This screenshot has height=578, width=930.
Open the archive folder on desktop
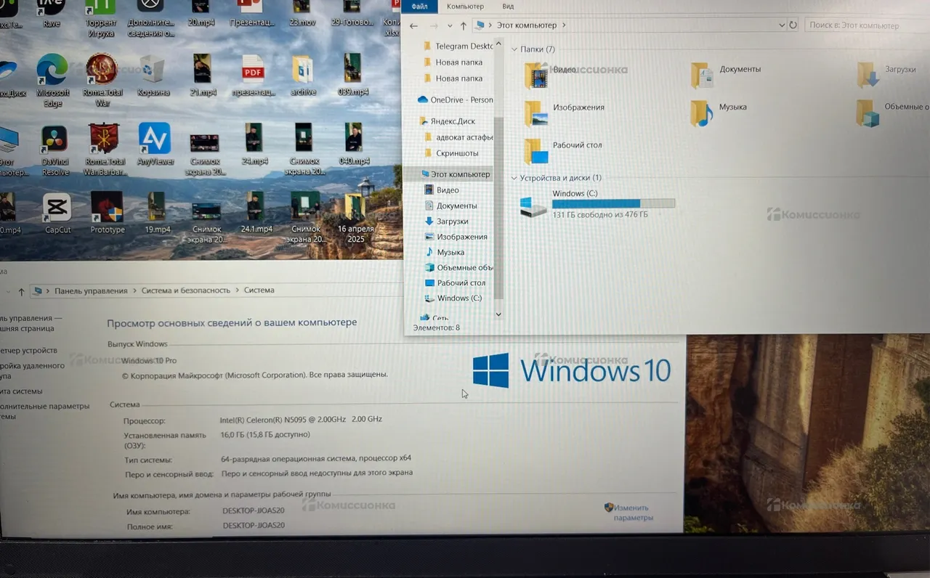click(303, 74)
